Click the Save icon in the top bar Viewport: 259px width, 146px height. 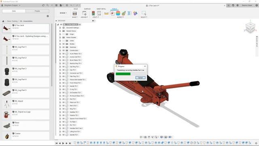click(67, 5)
